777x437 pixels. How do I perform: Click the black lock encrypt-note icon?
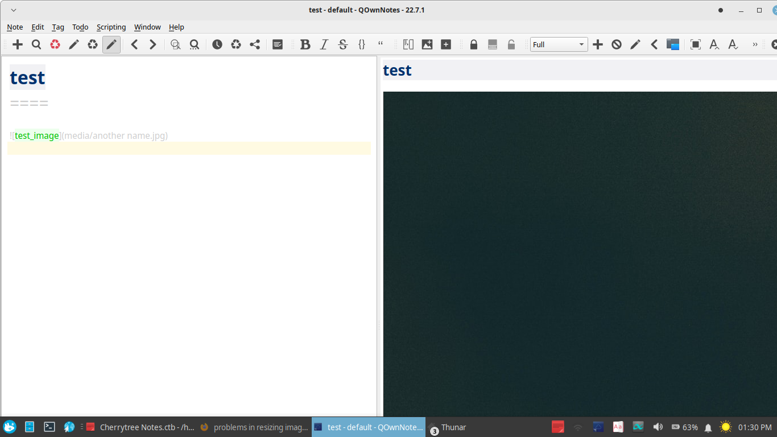pyautogui.click(x=474, y=44)
